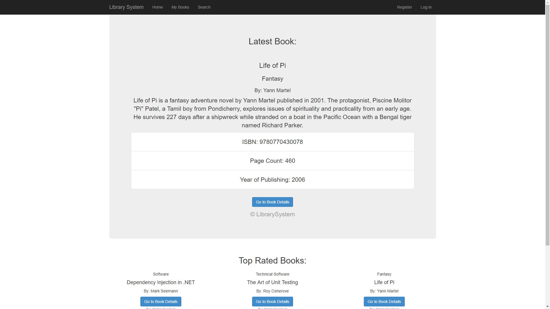
Task: Click the Dependency Injection in .NET title
Action: (161, 282)
